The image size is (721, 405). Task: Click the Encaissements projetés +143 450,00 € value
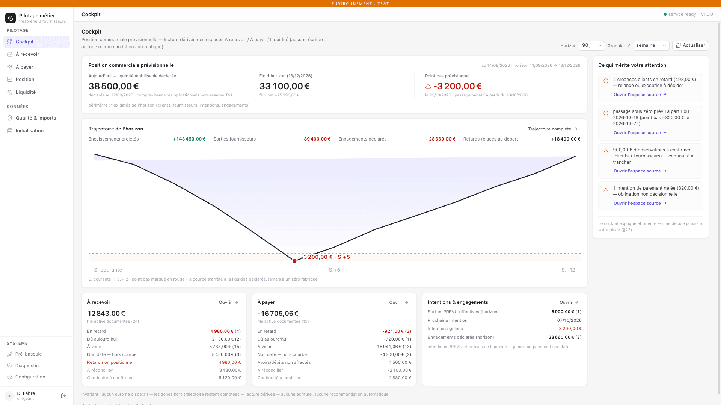[189, 139]
